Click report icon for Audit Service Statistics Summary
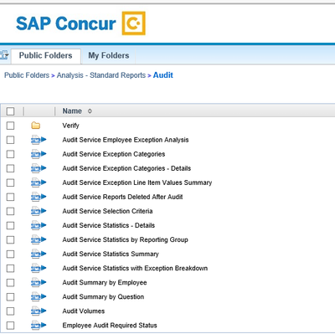This screenshot has width=335, height=334. [39, 254]
